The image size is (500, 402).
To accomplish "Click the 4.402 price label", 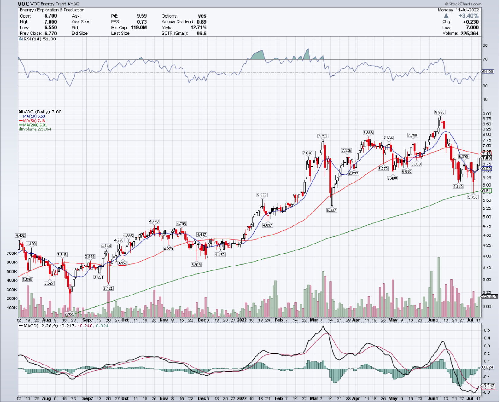I will 20,235.
